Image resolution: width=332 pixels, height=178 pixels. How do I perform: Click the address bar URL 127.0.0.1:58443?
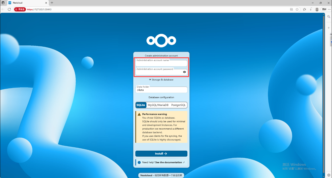point(39,9)
